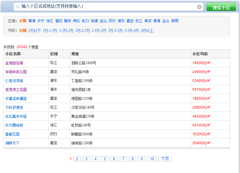Go to results page 6

[x=114, y=159]
